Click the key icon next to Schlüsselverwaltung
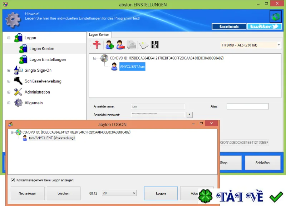The width and height of the screenshot is (286, 206). click(x=18, y=81)
